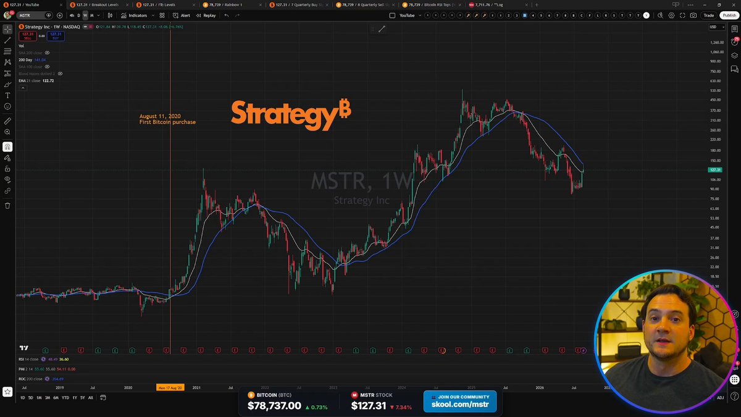Screen dimensions: 741x417
Task: Open the chat panel icon
Action: pos(735,69)
